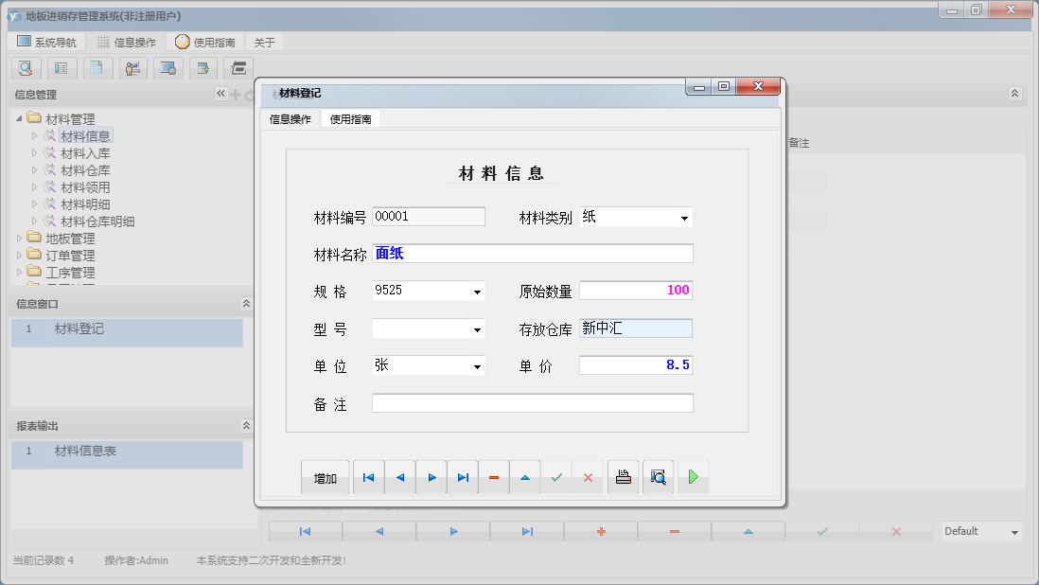Open the search/preview toolbar icon
Screen dimensions: 1039x585
coord(26,68)
